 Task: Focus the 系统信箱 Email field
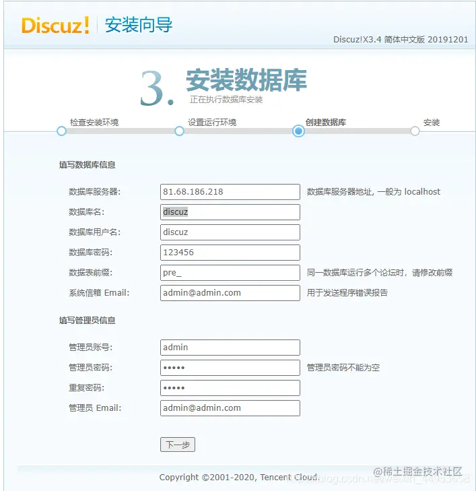[230, 293]
